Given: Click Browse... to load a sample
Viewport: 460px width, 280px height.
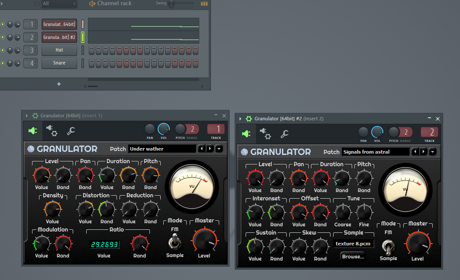Looking at the screenshot, I should [x=353, y=257].
